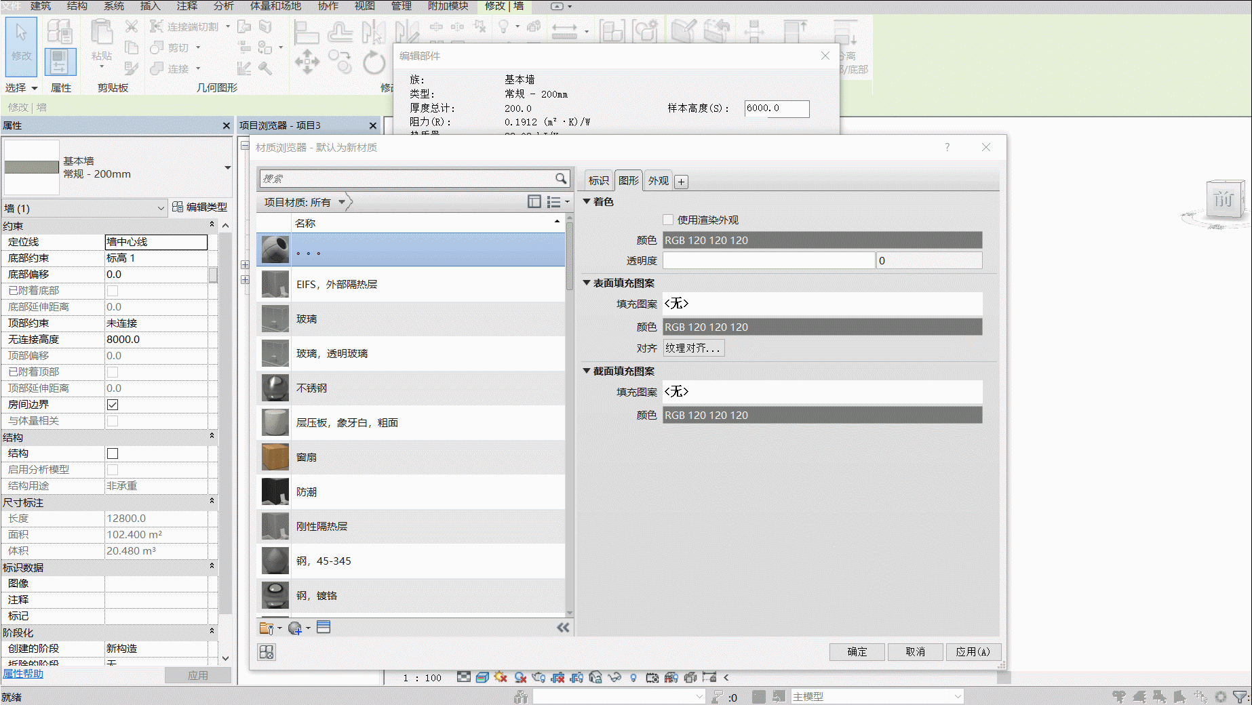This screenshot has height=705, width=1252.
Task: Open the wall type selector dropdown
Action: click(227, 167)
